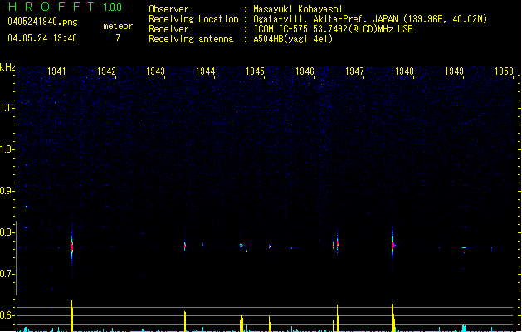The height and width of the screenshot is (332, 522).
Task: Click the 1946 time marker
Action: [x=305, y=71]
